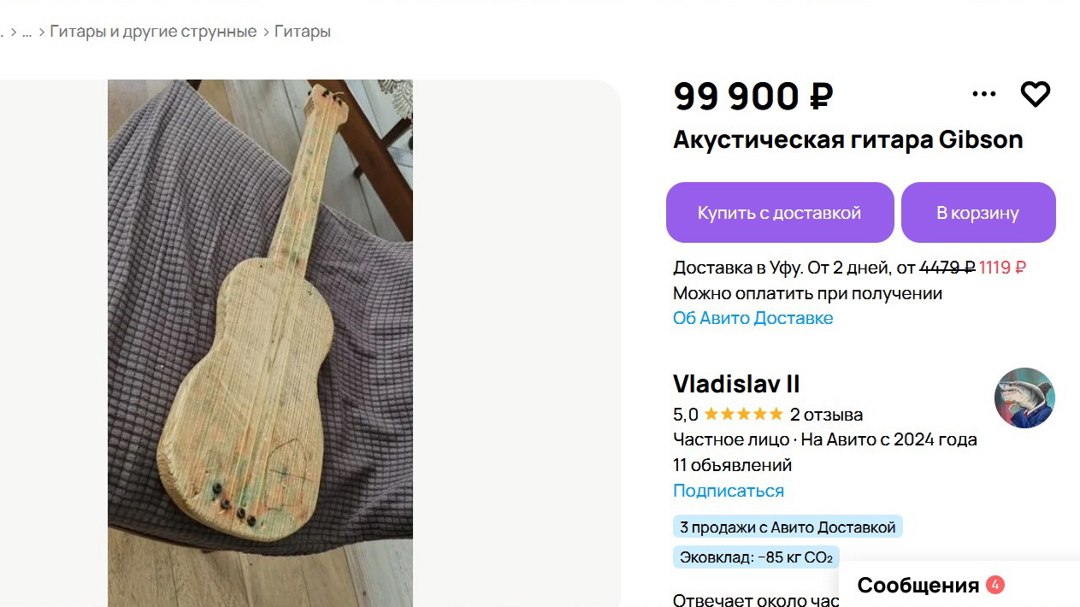The height and width of the screenshot is (607, 1080).
Task: Open Об Авито Доставке link
Action: (752, 318)
